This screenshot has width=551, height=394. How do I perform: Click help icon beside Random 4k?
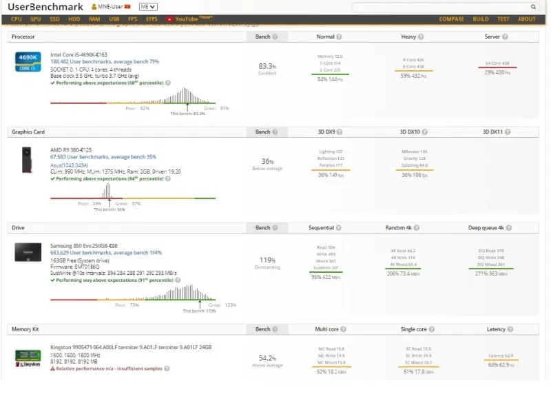click(x=417, y=228)
